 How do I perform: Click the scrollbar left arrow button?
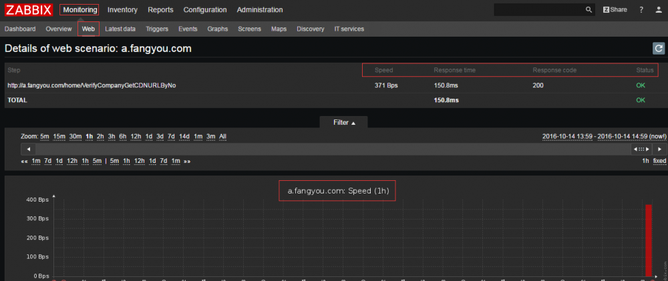click(x=28, y=149)
